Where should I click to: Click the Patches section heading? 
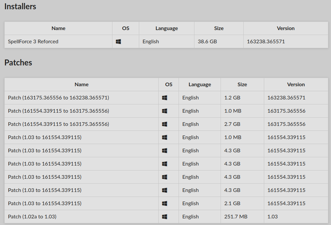tap(18, 63)
